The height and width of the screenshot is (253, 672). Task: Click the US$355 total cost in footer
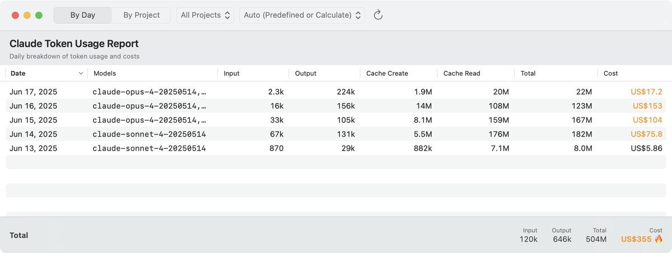tap(636, 240)
